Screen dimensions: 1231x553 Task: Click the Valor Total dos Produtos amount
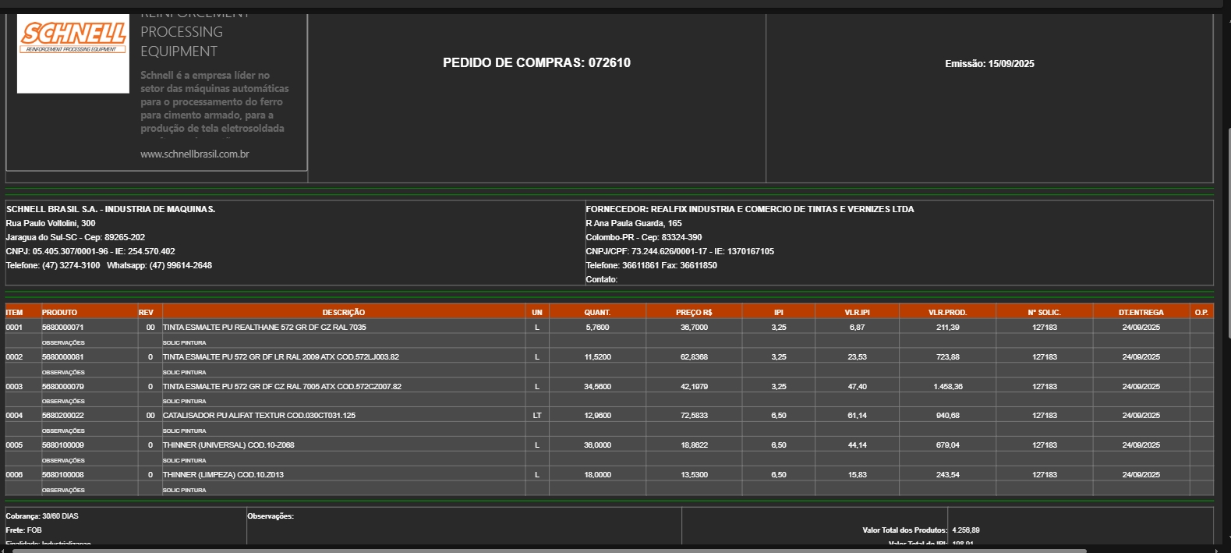coord(965,530)
